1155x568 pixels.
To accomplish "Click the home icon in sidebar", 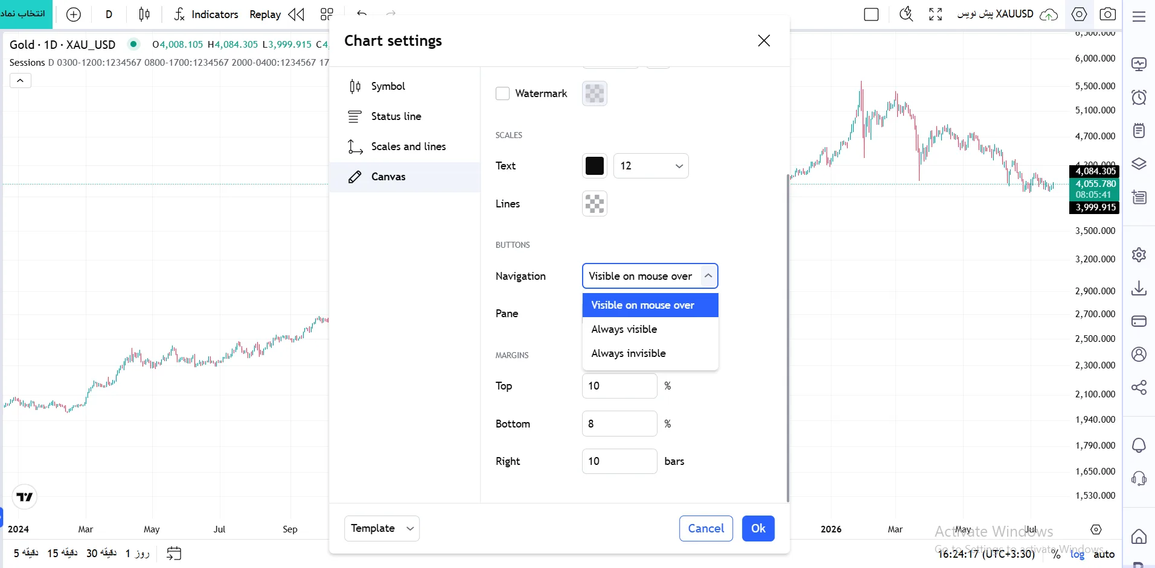I will pos(1139,536).
